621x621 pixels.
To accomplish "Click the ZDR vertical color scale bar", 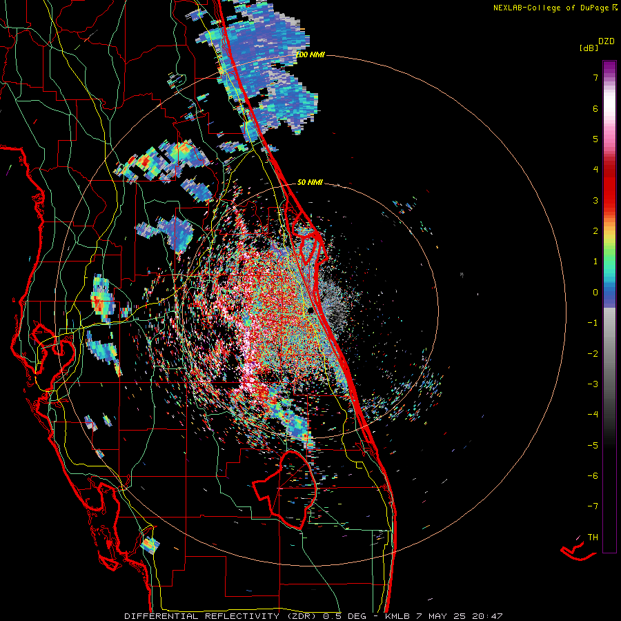I will click(x=609, y=306).
